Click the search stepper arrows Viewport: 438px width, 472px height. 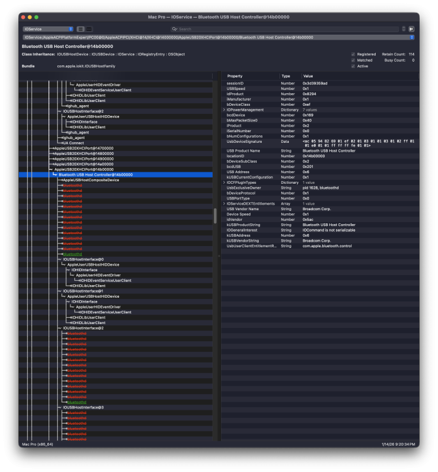tap(403, 29)
